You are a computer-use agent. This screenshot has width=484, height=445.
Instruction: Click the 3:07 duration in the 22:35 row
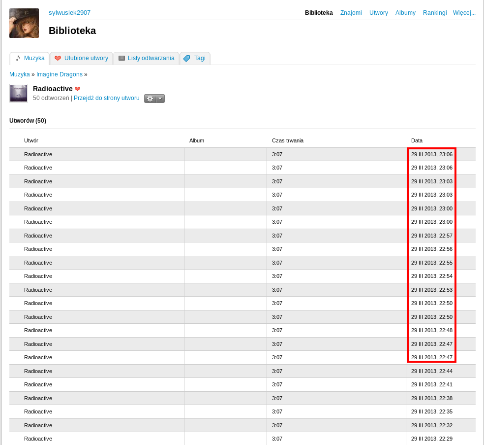tap(277, 411)
